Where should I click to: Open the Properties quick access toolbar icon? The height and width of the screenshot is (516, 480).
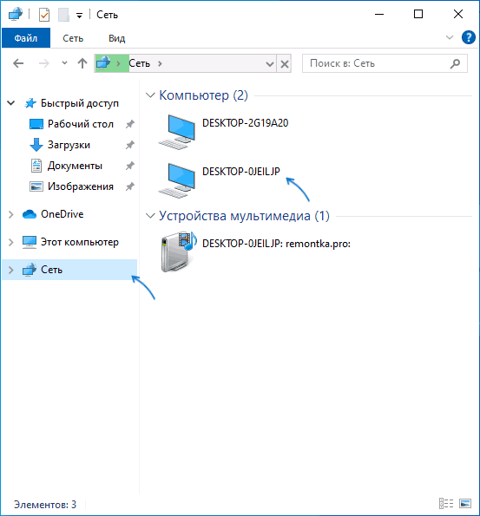[44, 15]
